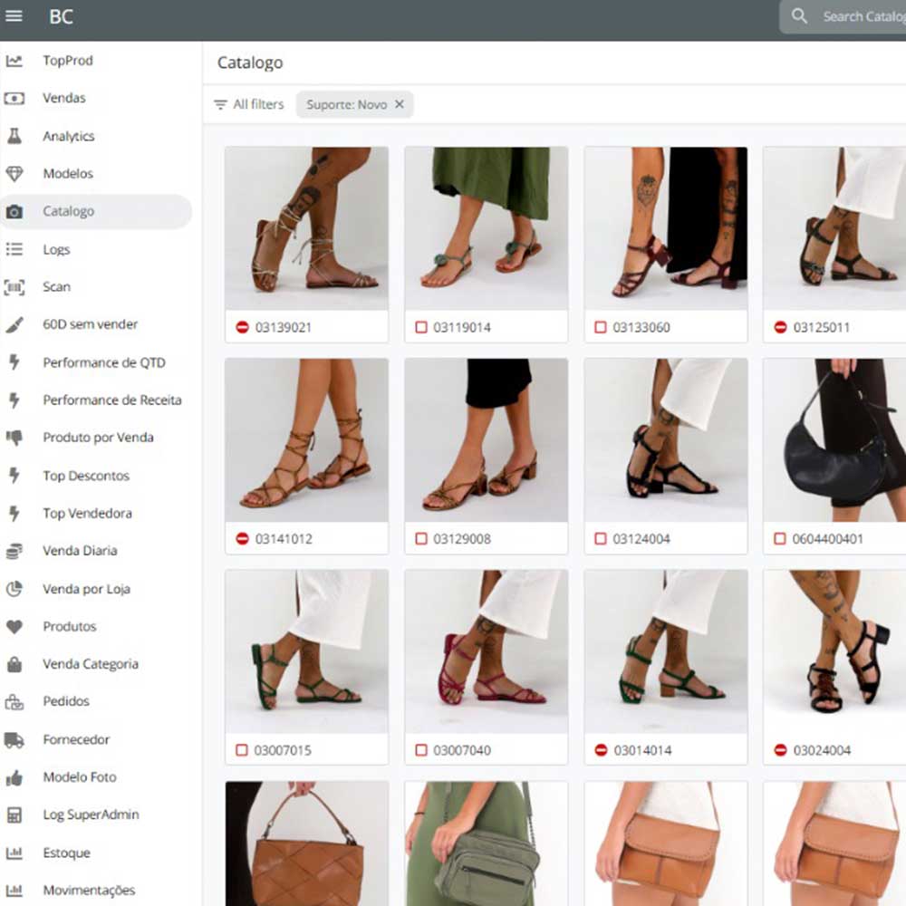Viewport: 906px width, 906px height.
Task: Toggle checkbox for product 0604400401
Action: pos(780,539)
